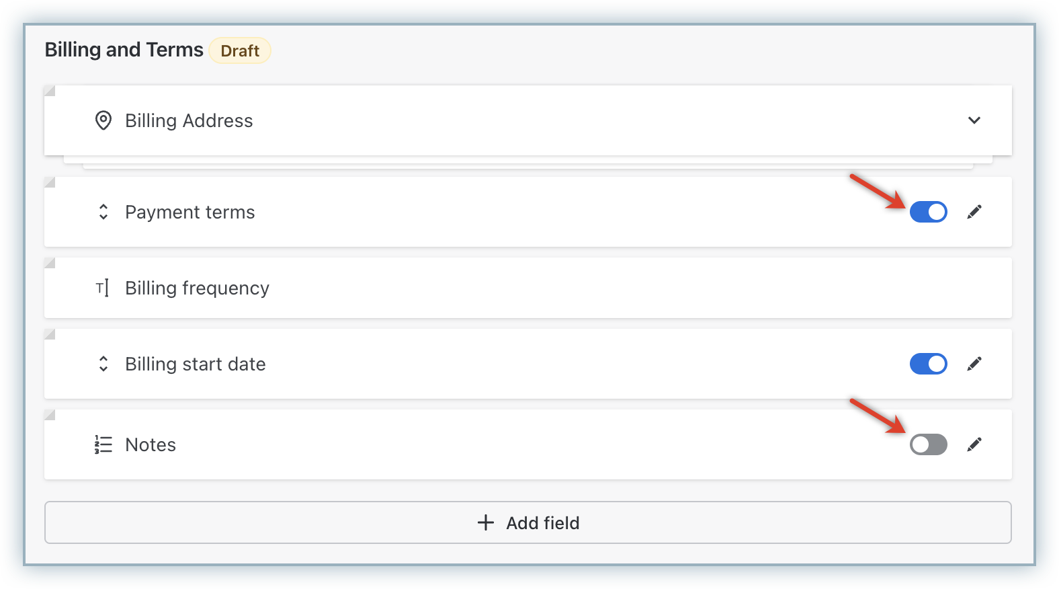Enable the Notes field toggle

(x=928, y=444)
